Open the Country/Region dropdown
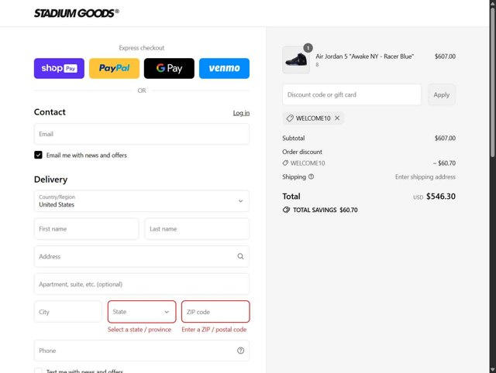The image size is (496, 373). coord(142,201)
